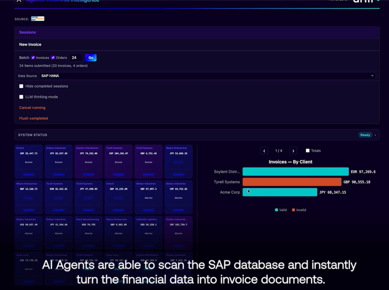Open the Globex Industries CHF 64,752.62 card
389x290 pixels.
pyautogui.click(x=179, y=197)
